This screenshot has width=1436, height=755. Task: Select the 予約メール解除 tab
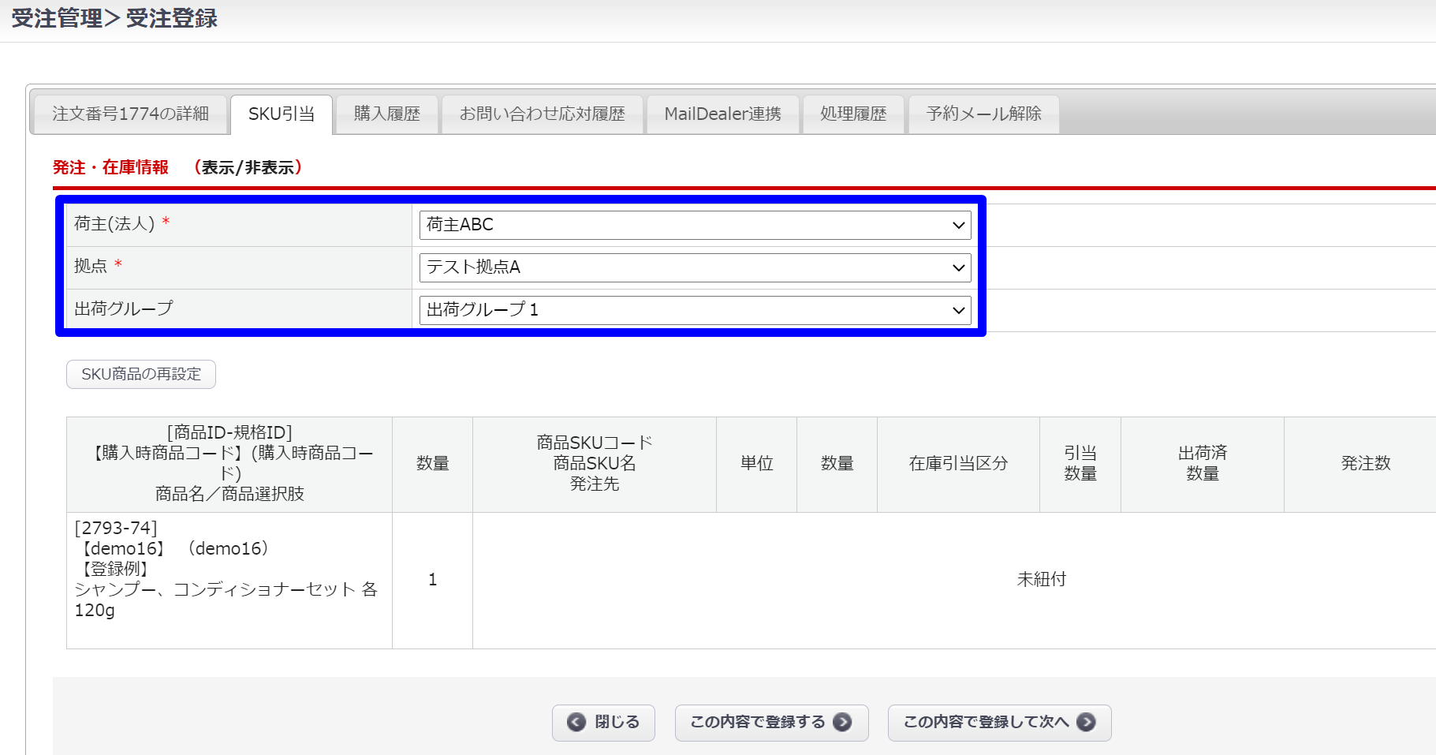tap(983, 114)
